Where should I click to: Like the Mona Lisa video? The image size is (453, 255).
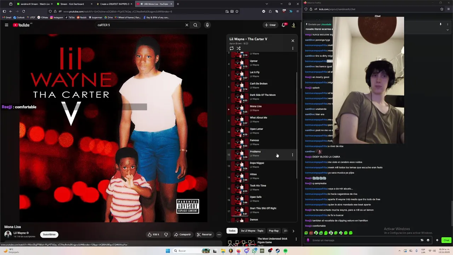pyautogui.click(x=153, y=234)
